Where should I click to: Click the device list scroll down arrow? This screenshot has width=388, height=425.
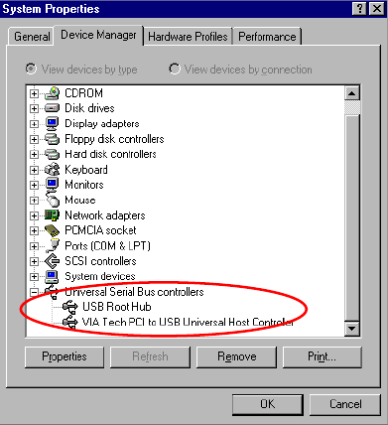[351, 329]
